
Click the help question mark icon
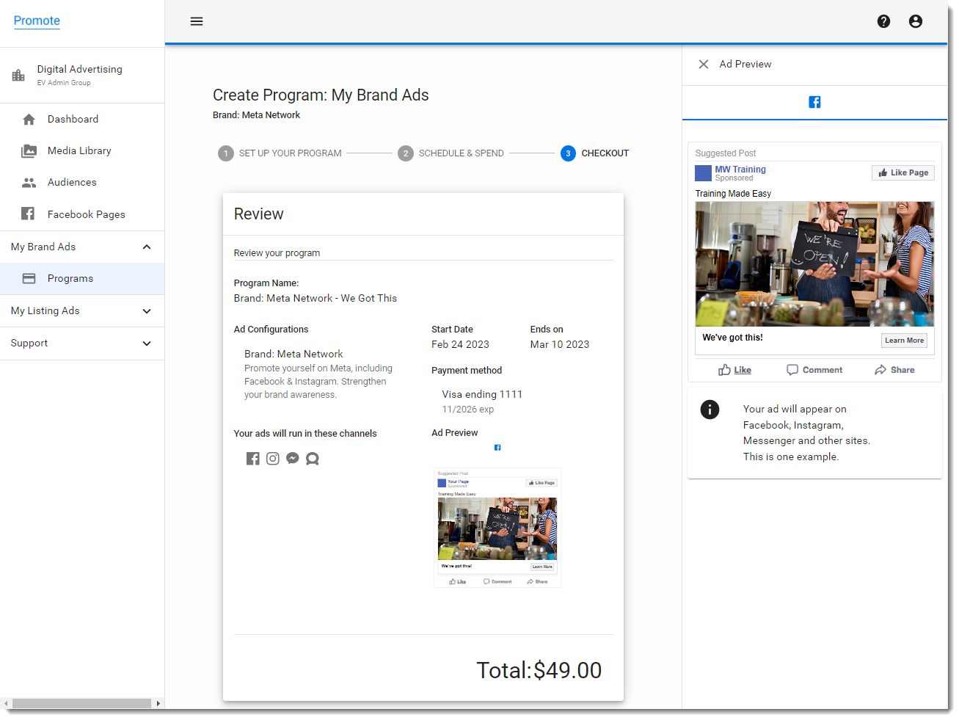click(x=883, y=21)
